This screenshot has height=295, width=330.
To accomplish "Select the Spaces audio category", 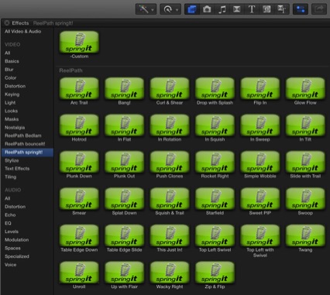I will tap(12, 248).
